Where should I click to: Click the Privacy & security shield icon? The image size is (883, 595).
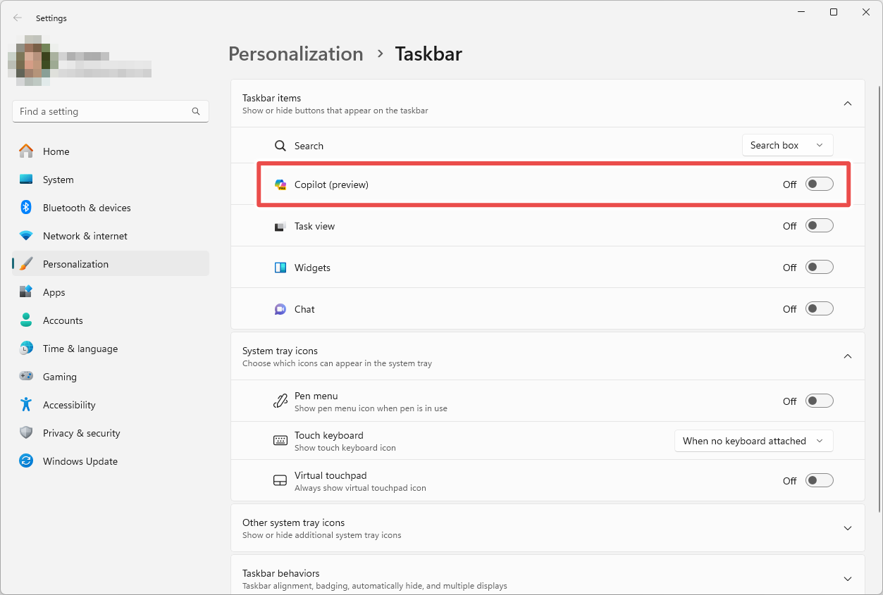[26, 433]
